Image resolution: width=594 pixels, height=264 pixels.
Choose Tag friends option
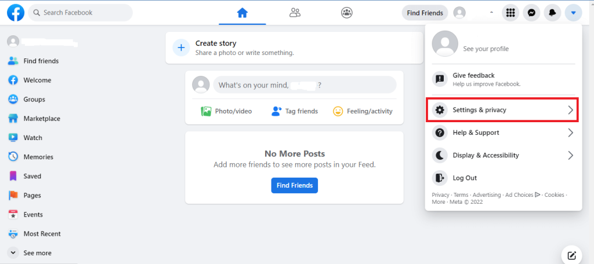(294, 111)
